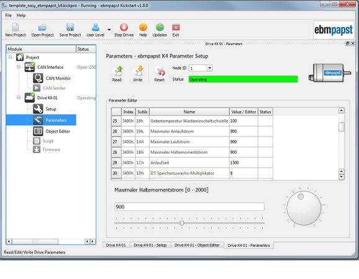359x279 pixels.
Task: Select row 25 header in parameter table
Action: point(116,121)
